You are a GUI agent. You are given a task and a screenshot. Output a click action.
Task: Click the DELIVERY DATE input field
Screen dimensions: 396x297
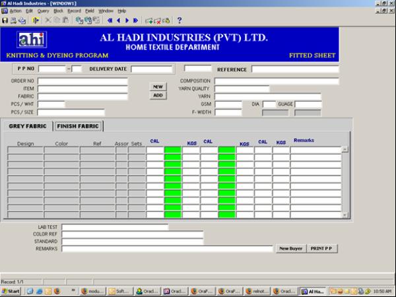[152, 69]
